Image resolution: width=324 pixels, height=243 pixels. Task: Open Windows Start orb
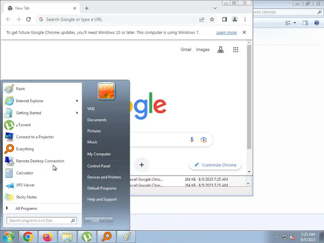[x=8, y=237]
